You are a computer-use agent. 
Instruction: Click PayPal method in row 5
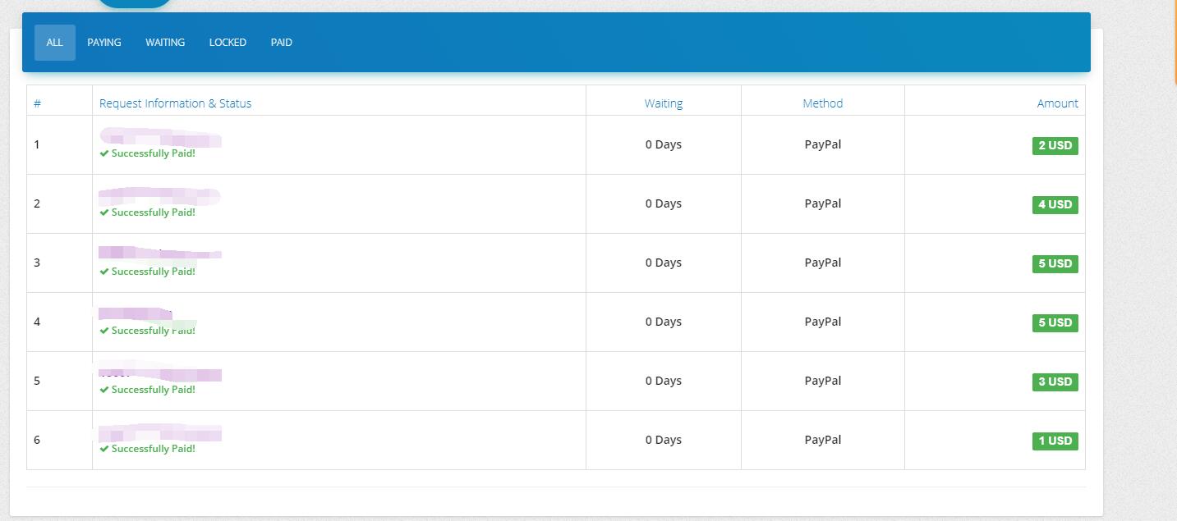tap(822, 381)
